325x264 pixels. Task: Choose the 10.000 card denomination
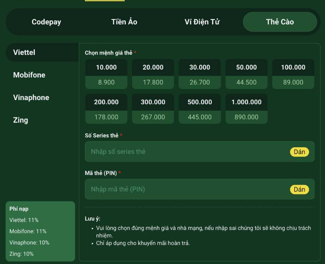tap(106, 74)
